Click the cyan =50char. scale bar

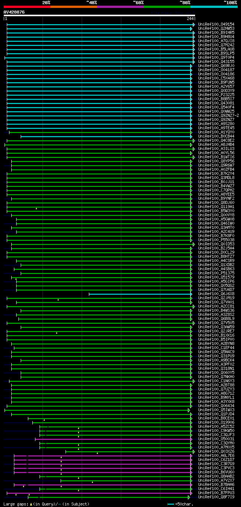171,504
